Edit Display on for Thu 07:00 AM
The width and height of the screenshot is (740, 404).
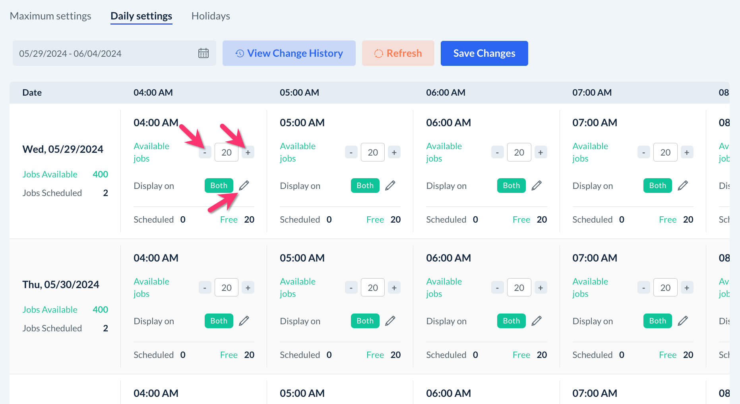(683, 321)
